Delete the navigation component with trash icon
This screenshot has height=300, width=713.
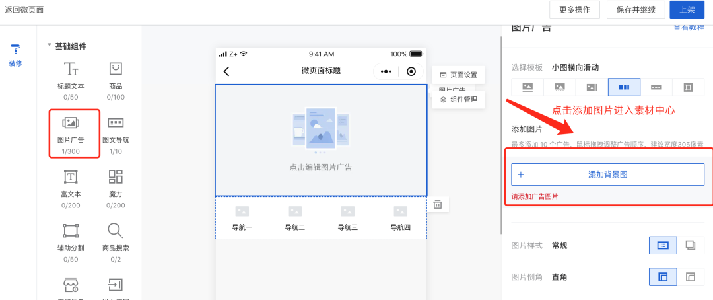click(x=438, y=204)
